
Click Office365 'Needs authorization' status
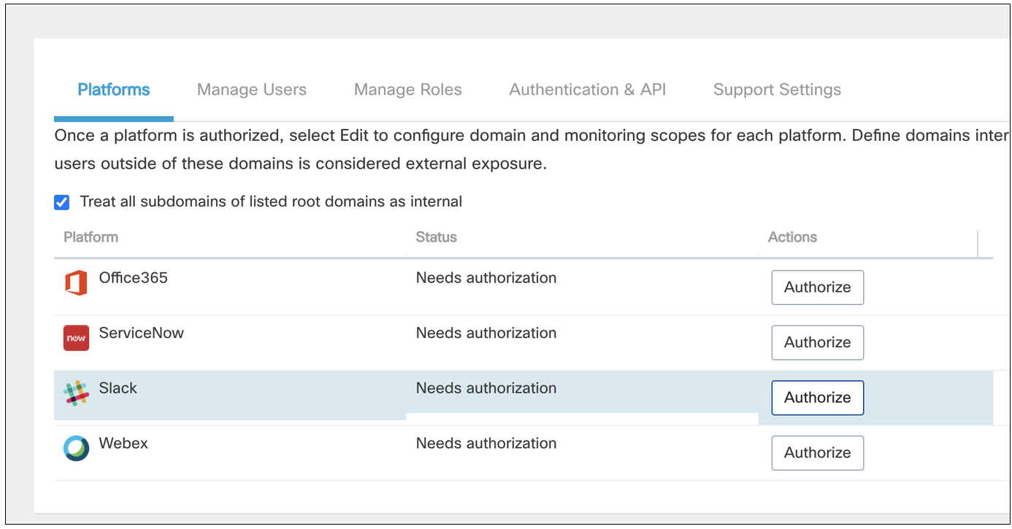(x=486, y=278)
